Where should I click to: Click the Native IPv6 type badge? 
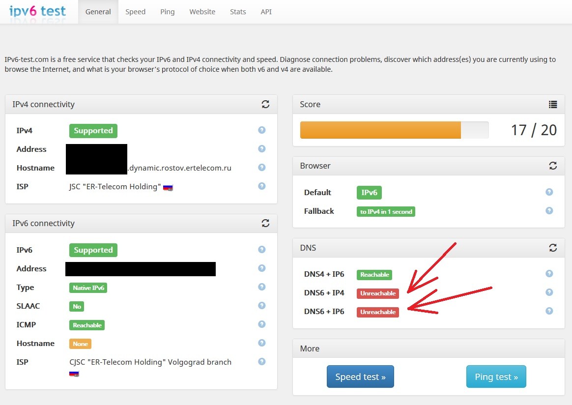pyautogui.click(x=88, y=288)
